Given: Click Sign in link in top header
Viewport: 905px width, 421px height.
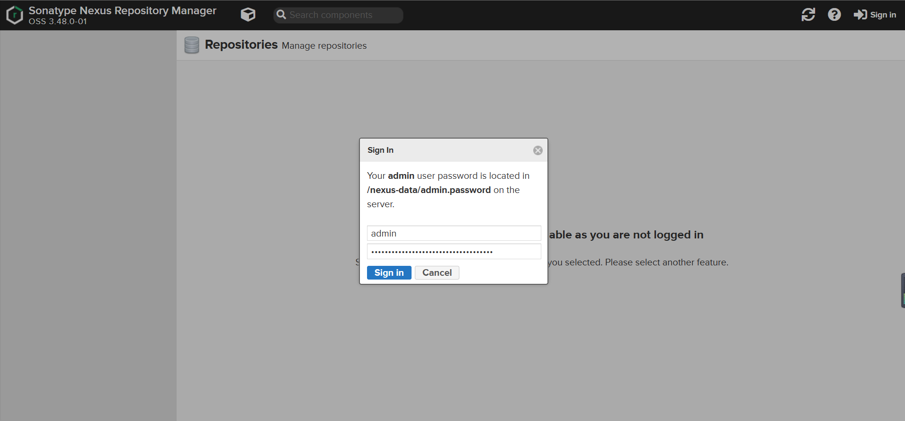Looking at the screenshot, I should pos(875,15).
